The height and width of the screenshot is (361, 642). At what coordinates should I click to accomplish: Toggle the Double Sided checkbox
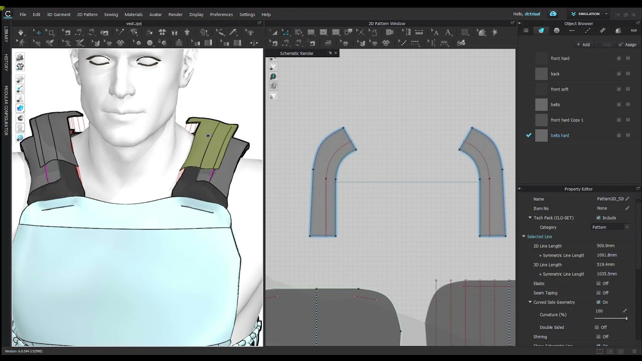(597, 327)
